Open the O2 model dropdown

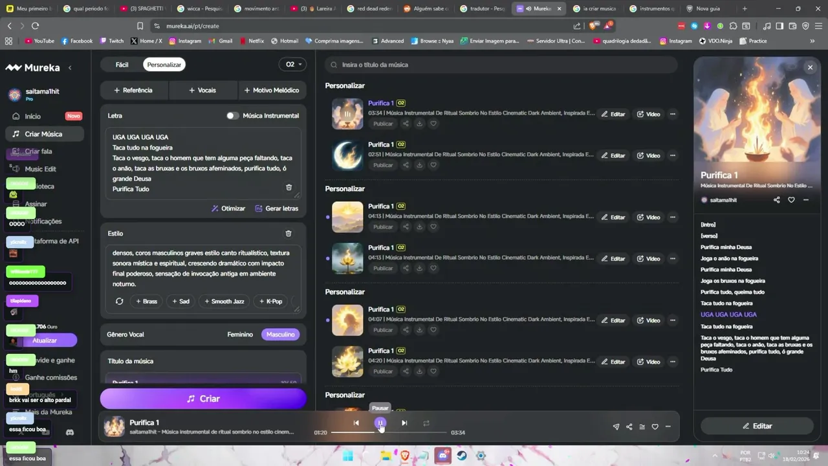tap(294, 65)
